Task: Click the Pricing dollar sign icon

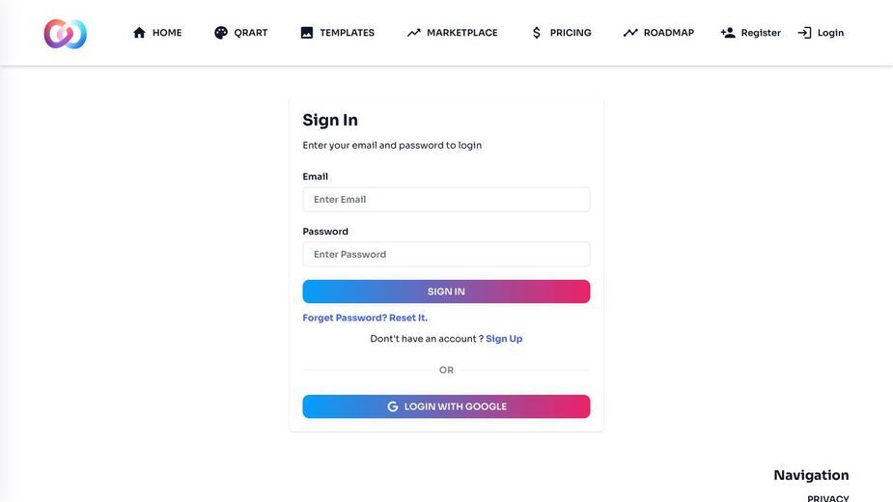Action: coord(537,33)
